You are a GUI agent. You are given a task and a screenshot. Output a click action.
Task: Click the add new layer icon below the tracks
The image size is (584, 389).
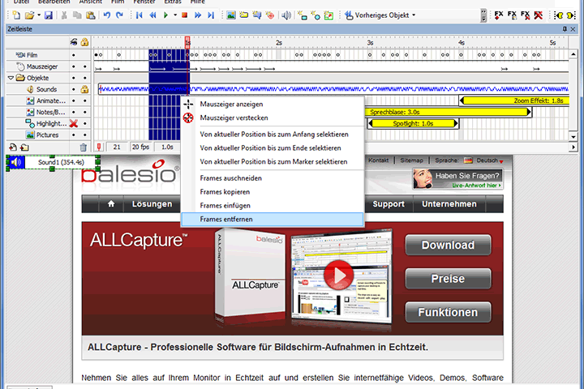[x=13, y=147]
